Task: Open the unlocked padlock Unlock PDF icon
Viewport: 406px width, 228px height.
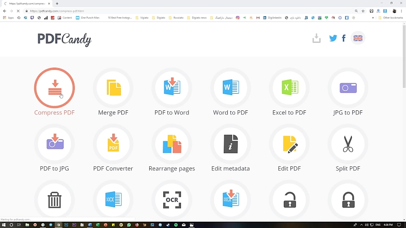Action: [x=289, y=200]
